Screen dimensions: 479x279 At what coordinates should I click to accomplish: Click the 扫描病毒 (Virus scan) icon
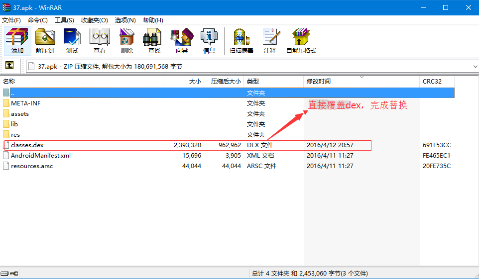241,41
